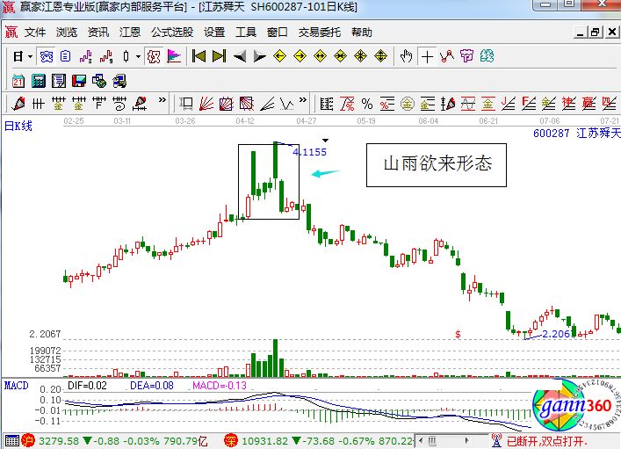
Task: Select the hand pan tool
Action: [x=406, y=57]
